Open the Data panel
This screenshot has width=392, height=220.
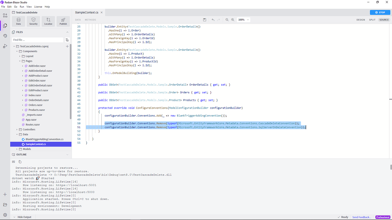18,21
